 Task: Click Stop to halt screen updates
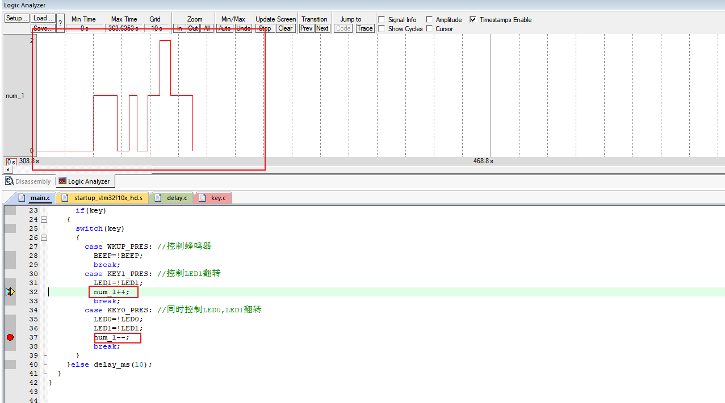click(x=265, y=28)
